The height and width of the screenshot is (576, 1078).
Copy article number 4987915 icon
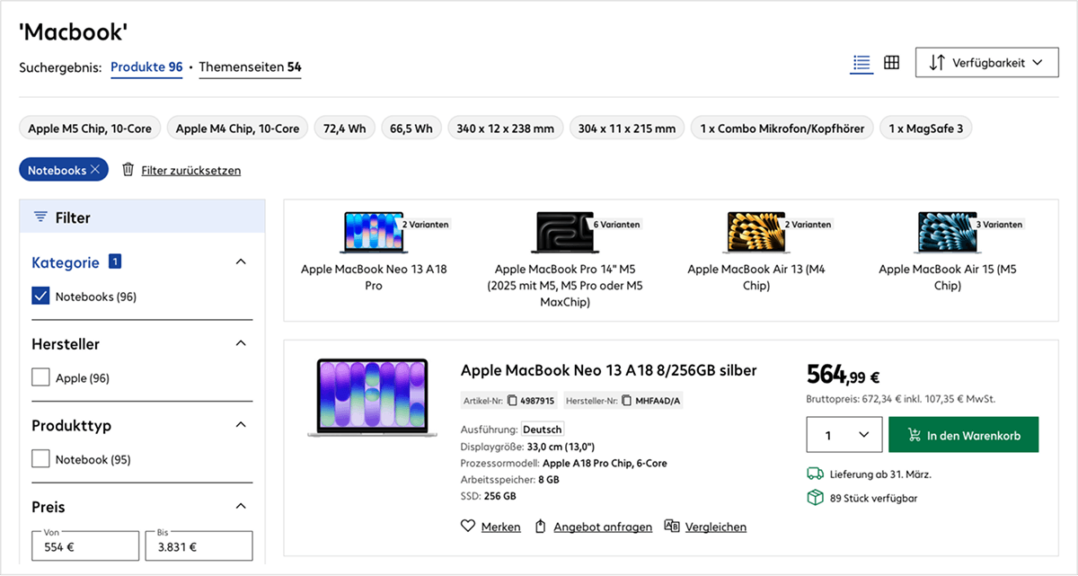pyautogui.click(x=512, y=400)
